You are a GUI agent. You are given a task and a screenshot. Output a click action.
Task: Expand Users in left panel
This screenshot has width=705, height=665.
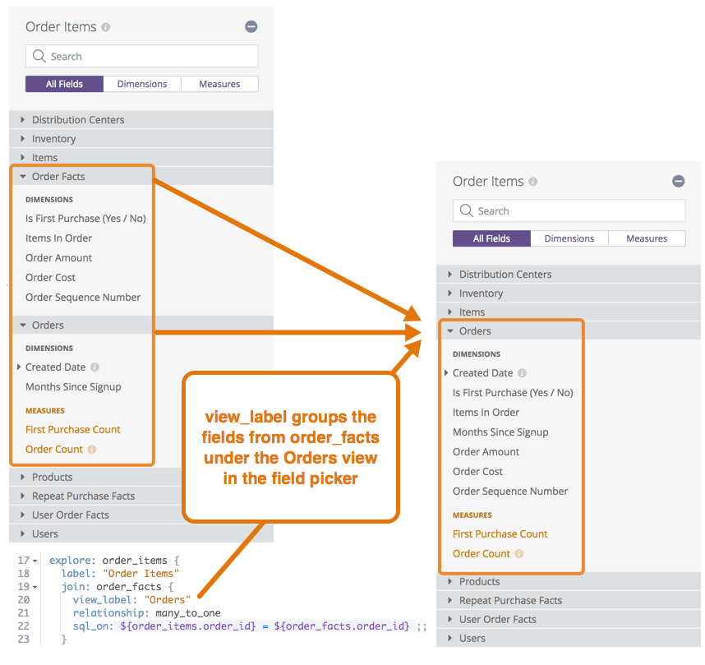(141, 533)
